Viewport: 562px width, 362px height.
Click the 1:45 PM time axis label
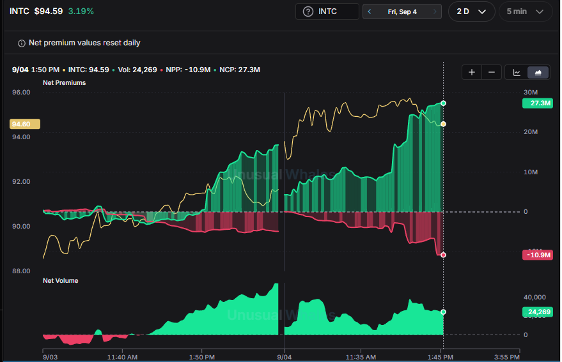click(440, 357)
